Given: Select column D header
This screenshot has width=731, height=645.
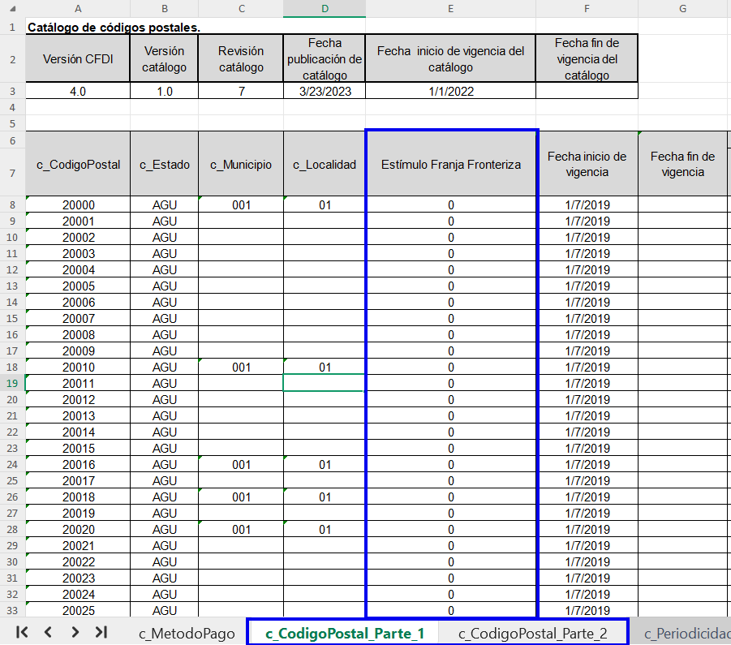Looking at the screenshot, I should point(324,9).
